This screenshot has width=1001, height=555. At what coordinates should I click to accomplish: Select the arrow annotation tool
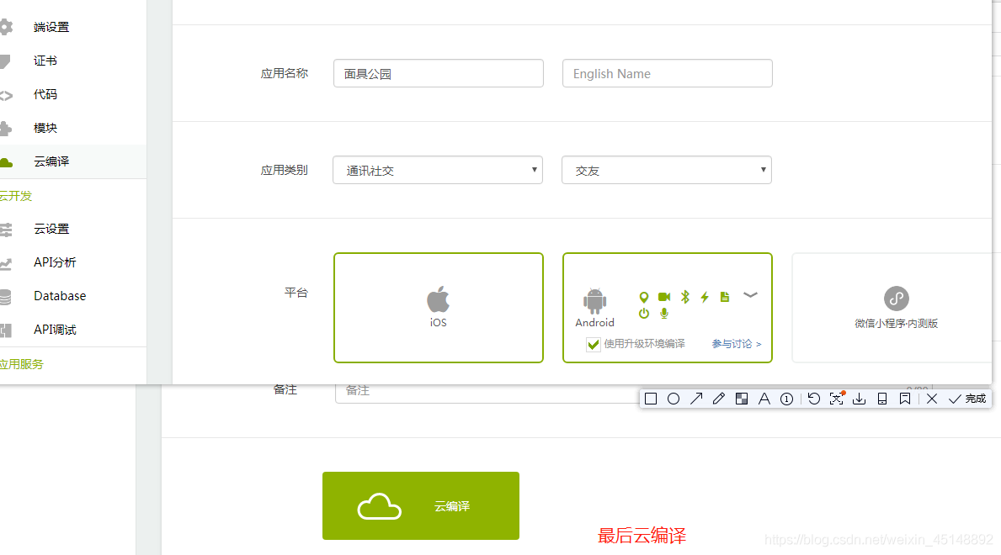696,399
